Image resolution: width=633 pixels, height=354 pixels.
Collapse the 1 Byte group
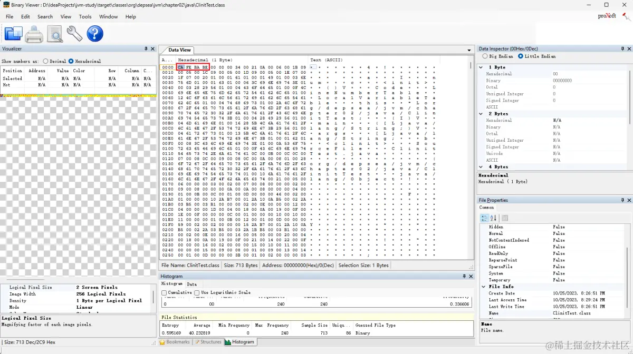point(482,67)
